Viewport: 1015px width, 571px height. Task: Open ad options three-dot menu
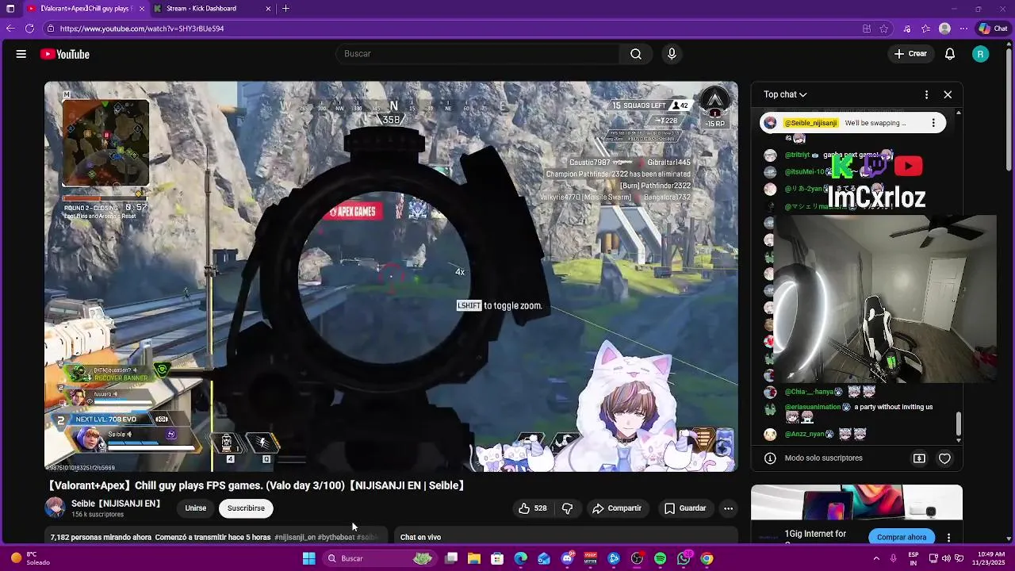tap(948, 538)
